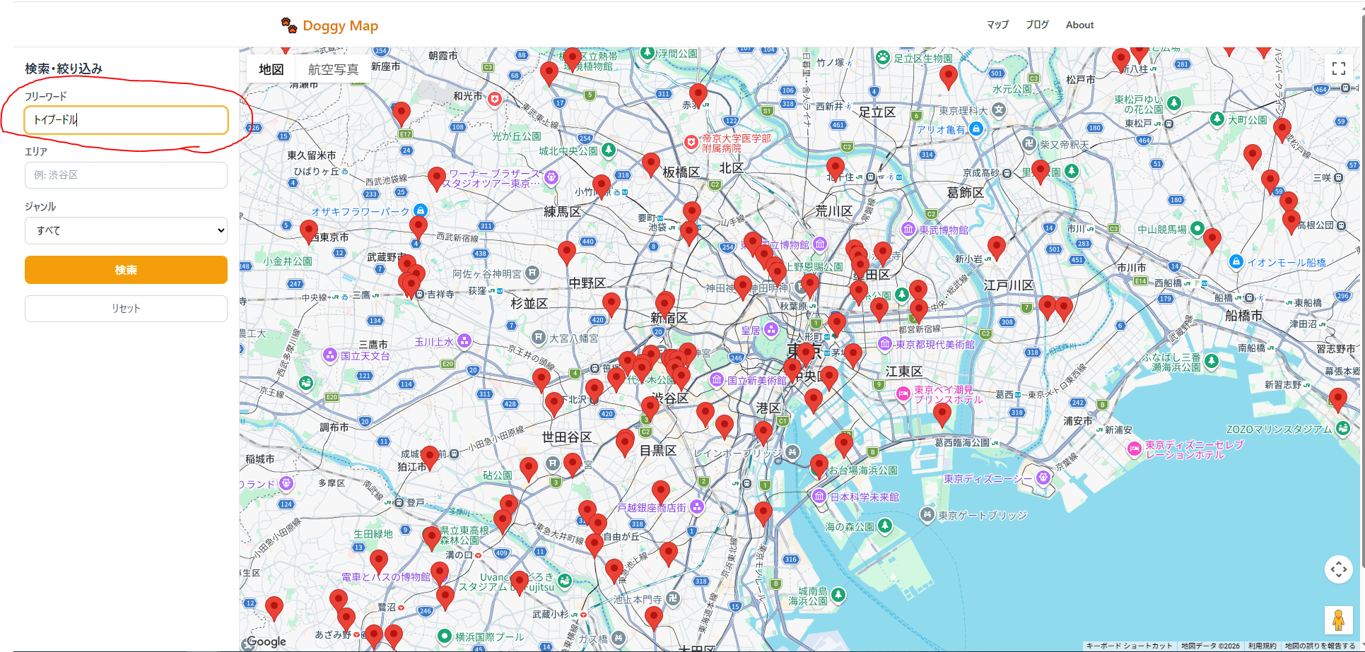Click 地図の誤りを報告する link
The width and height of the screenshot is (1365, 652).
pyautogui.click(x=1320, y=646)
